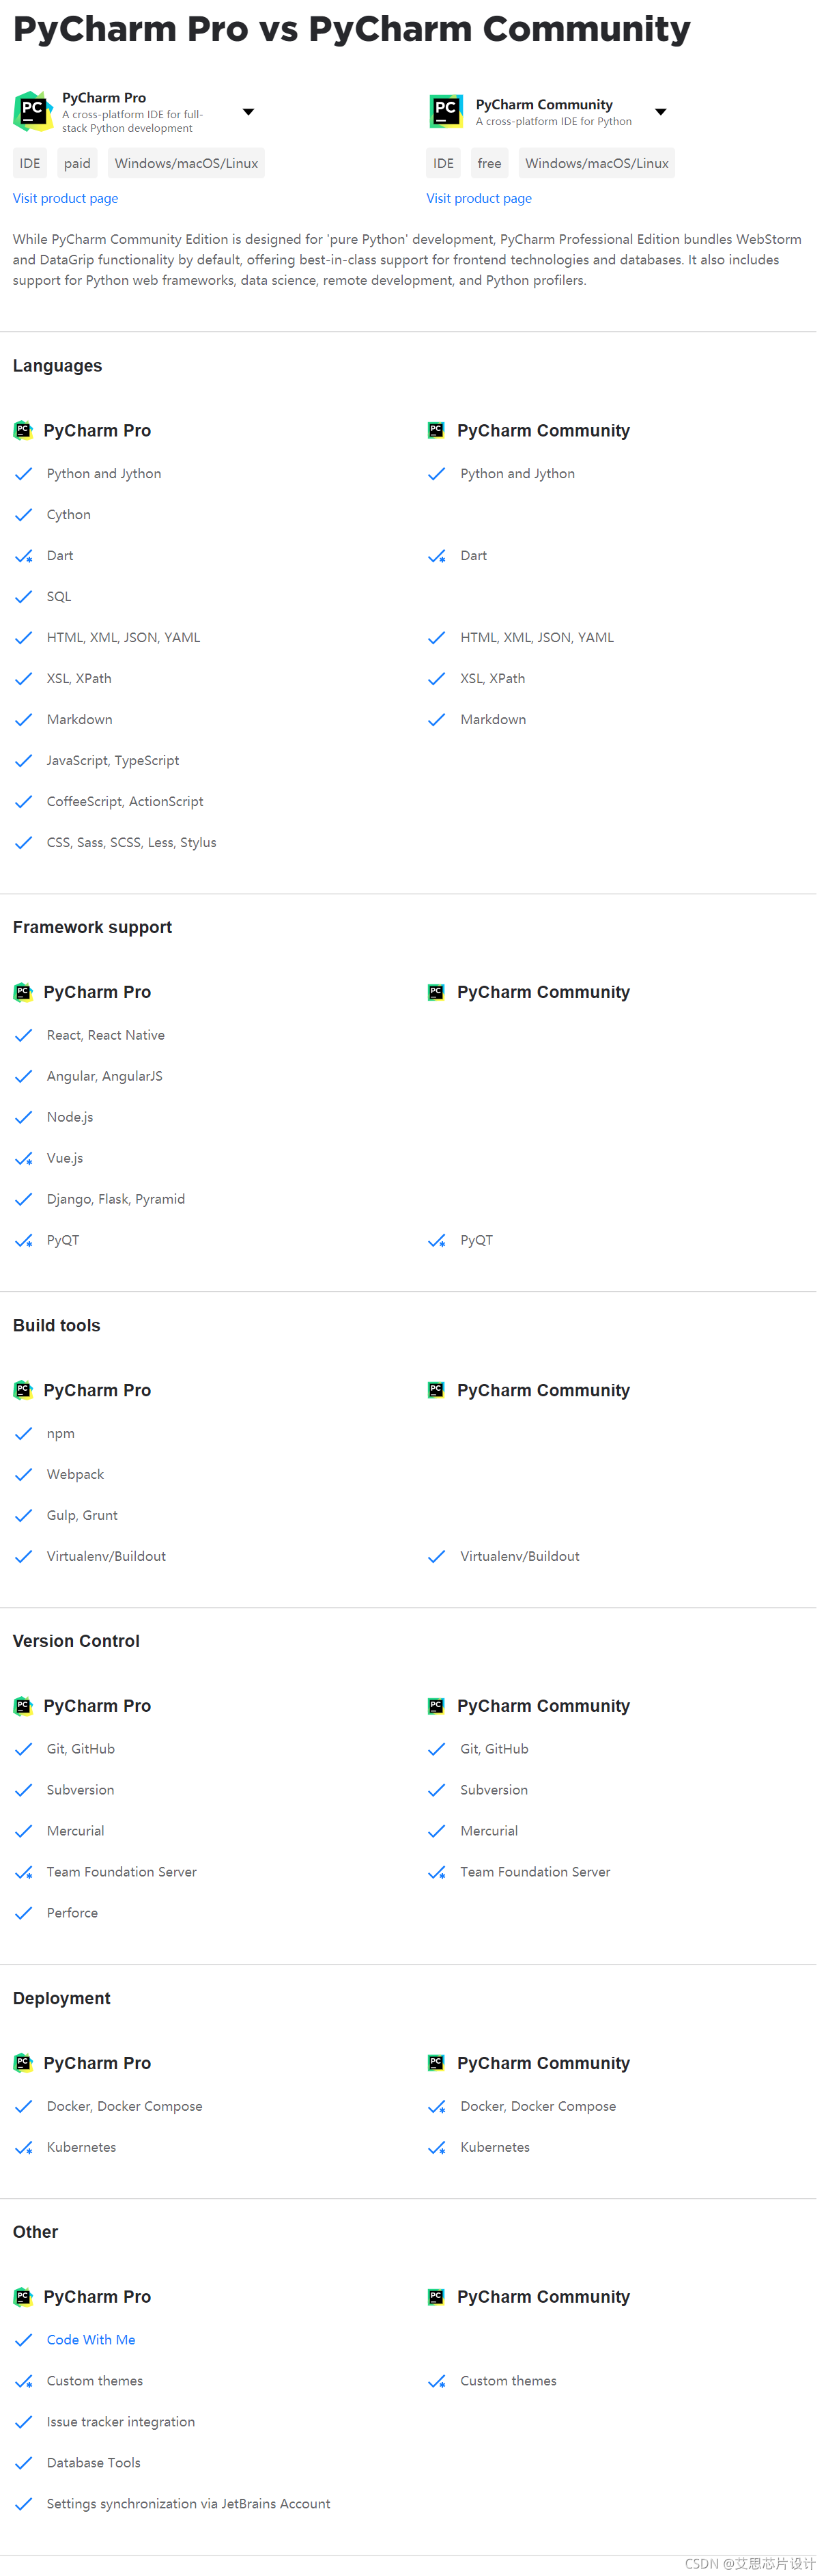Click 'Kubernetes' under PyCharm Pro Deployment
This screenshot has height=2576, width=826.
[81, 2148]
